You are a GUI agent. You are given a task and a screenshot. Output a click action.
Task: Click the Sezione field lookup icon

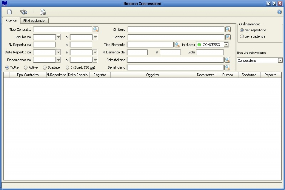coord(228,37)
